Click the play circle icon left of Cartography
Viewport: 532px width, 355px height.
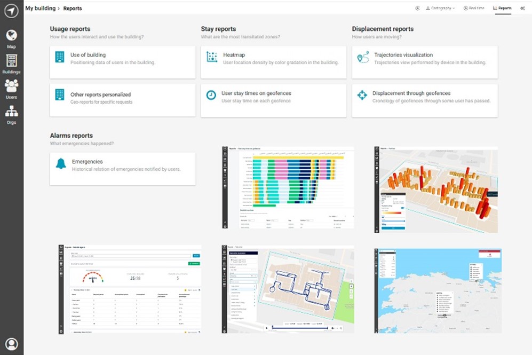pos(417,8)
